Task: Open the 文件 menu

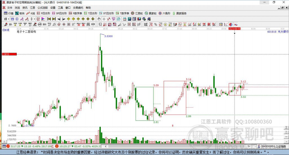Action: click(x=10, y=8)
